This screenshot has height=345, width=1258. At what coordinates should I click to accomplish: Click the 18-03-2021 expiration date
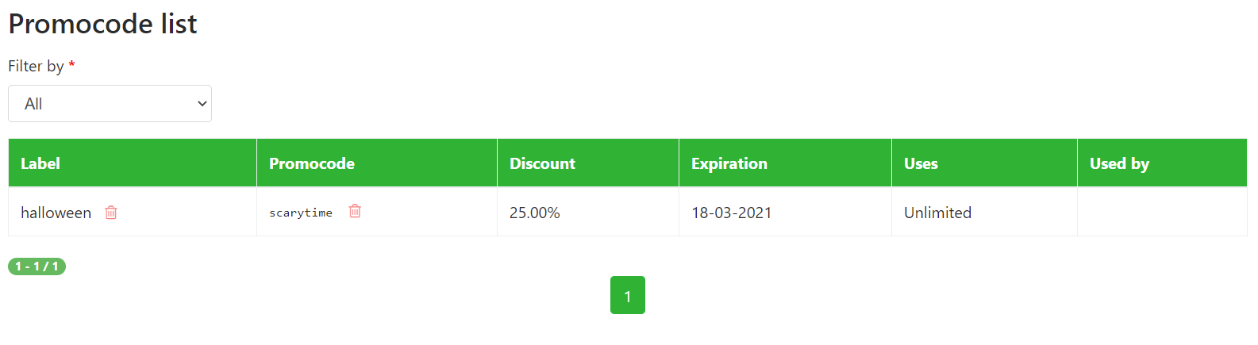[x=731, y=213]
